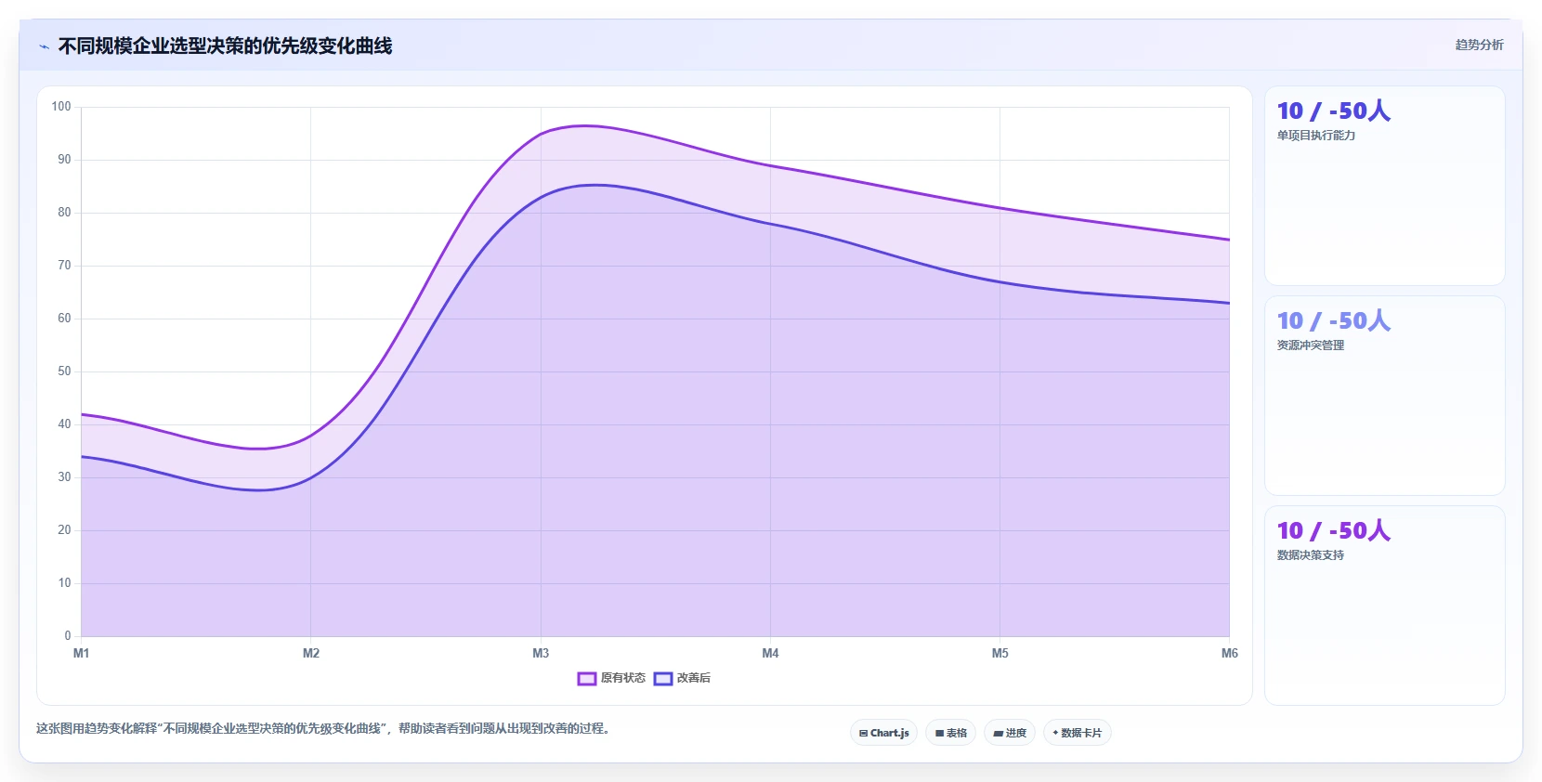Select the 进度 tag
The image size is (1542, 782).
pos(1010,733)
